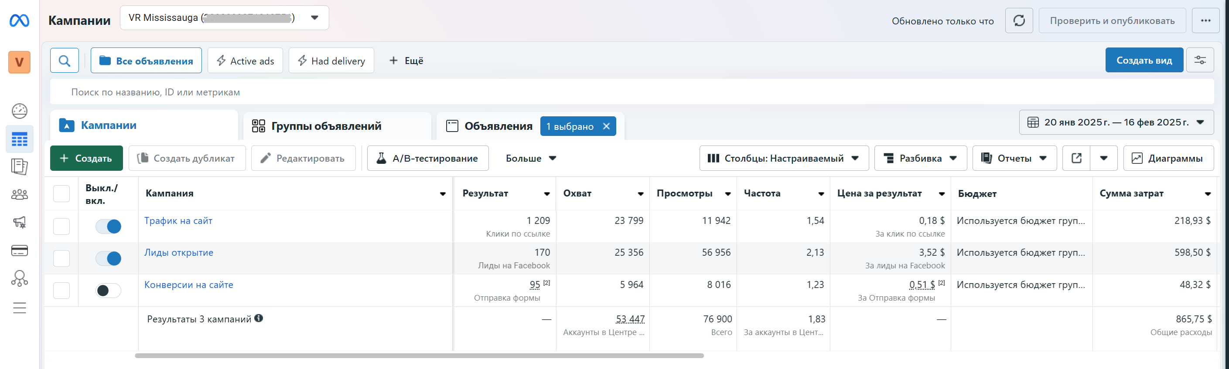Click the green Создать button
This screenshot has width=1229, height=369.
tap(86, 158)
